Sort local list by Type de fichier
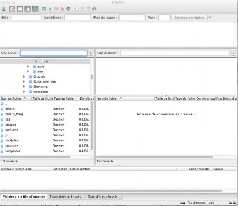Screen dimensions: 238x206 [66, 98]
